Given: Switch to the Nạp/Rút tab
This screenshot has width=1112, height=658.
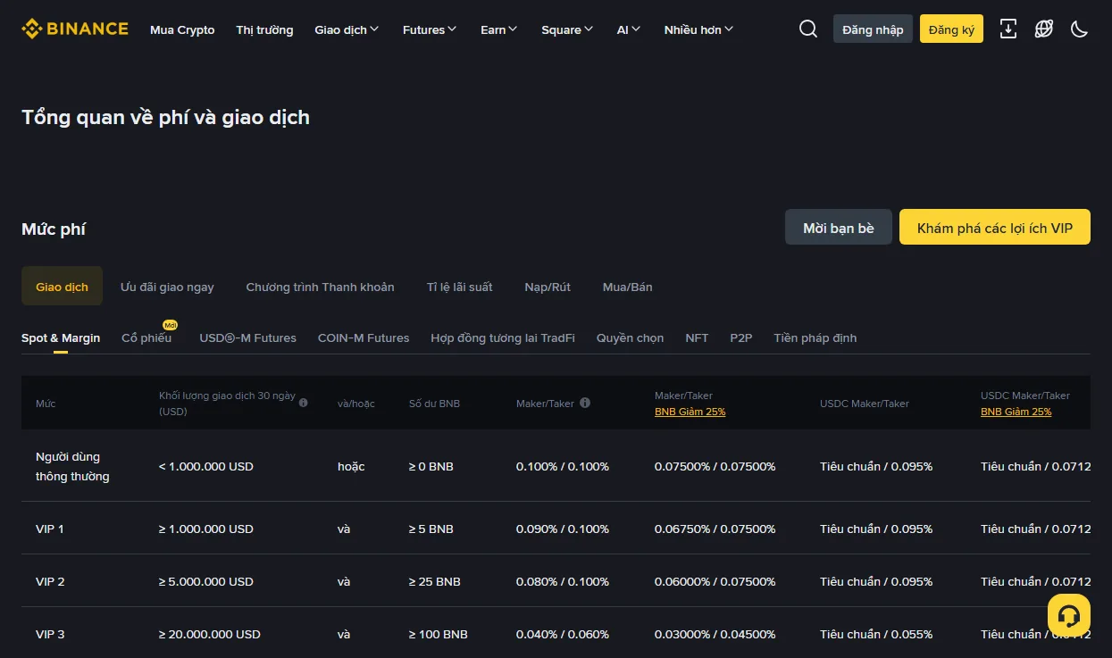Looking at the screenshot, I should (548, 287).
